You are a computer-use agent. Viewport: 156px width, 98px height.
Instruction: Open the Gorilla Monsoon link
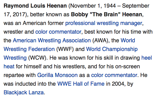point(57,75)
